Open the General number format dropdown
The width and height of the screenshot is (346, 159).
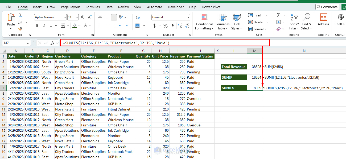188,17
